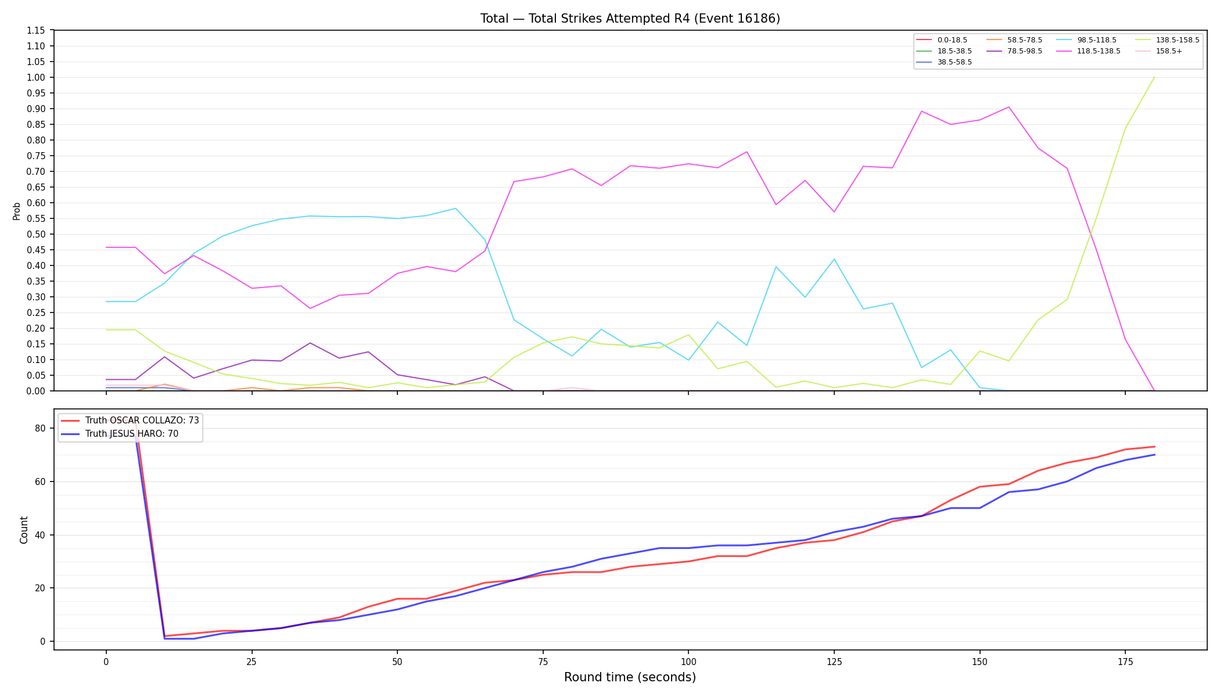Viewport: 1220px width, 697px height.
Task: Click the 60 tick on the Count axis
Action: pyautogui.click(x=41, y=482)
